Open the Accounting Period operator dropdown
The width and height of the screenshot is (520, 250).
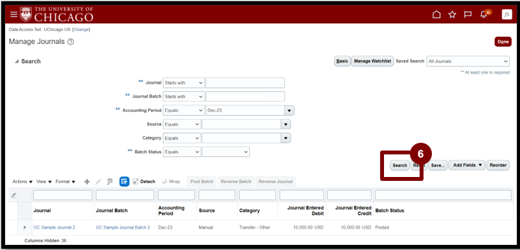(x=184, y=110)
